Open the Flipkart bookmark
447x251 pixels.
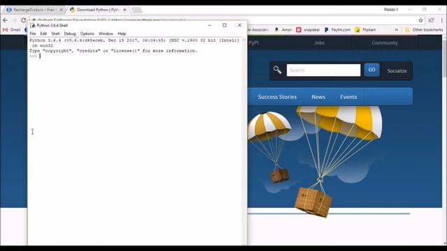click(x=365, y=29)
